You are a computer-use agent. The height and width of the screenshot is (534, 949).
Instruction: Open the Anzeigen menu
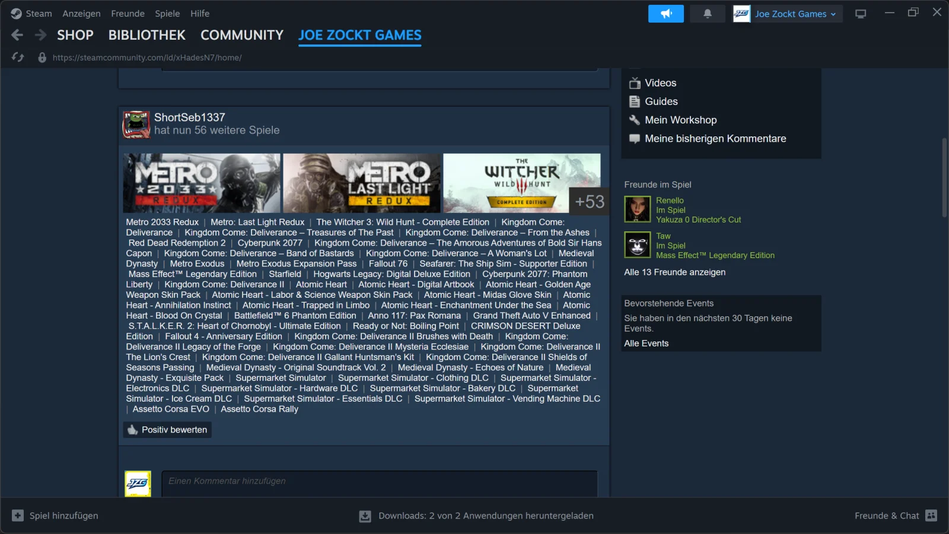81,13
